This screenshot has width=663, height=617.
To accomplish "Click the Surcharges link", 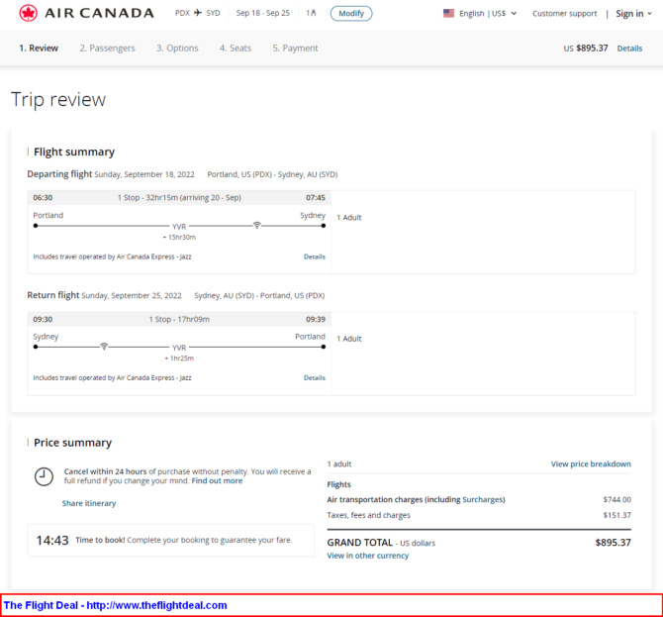I will (483, 499).
